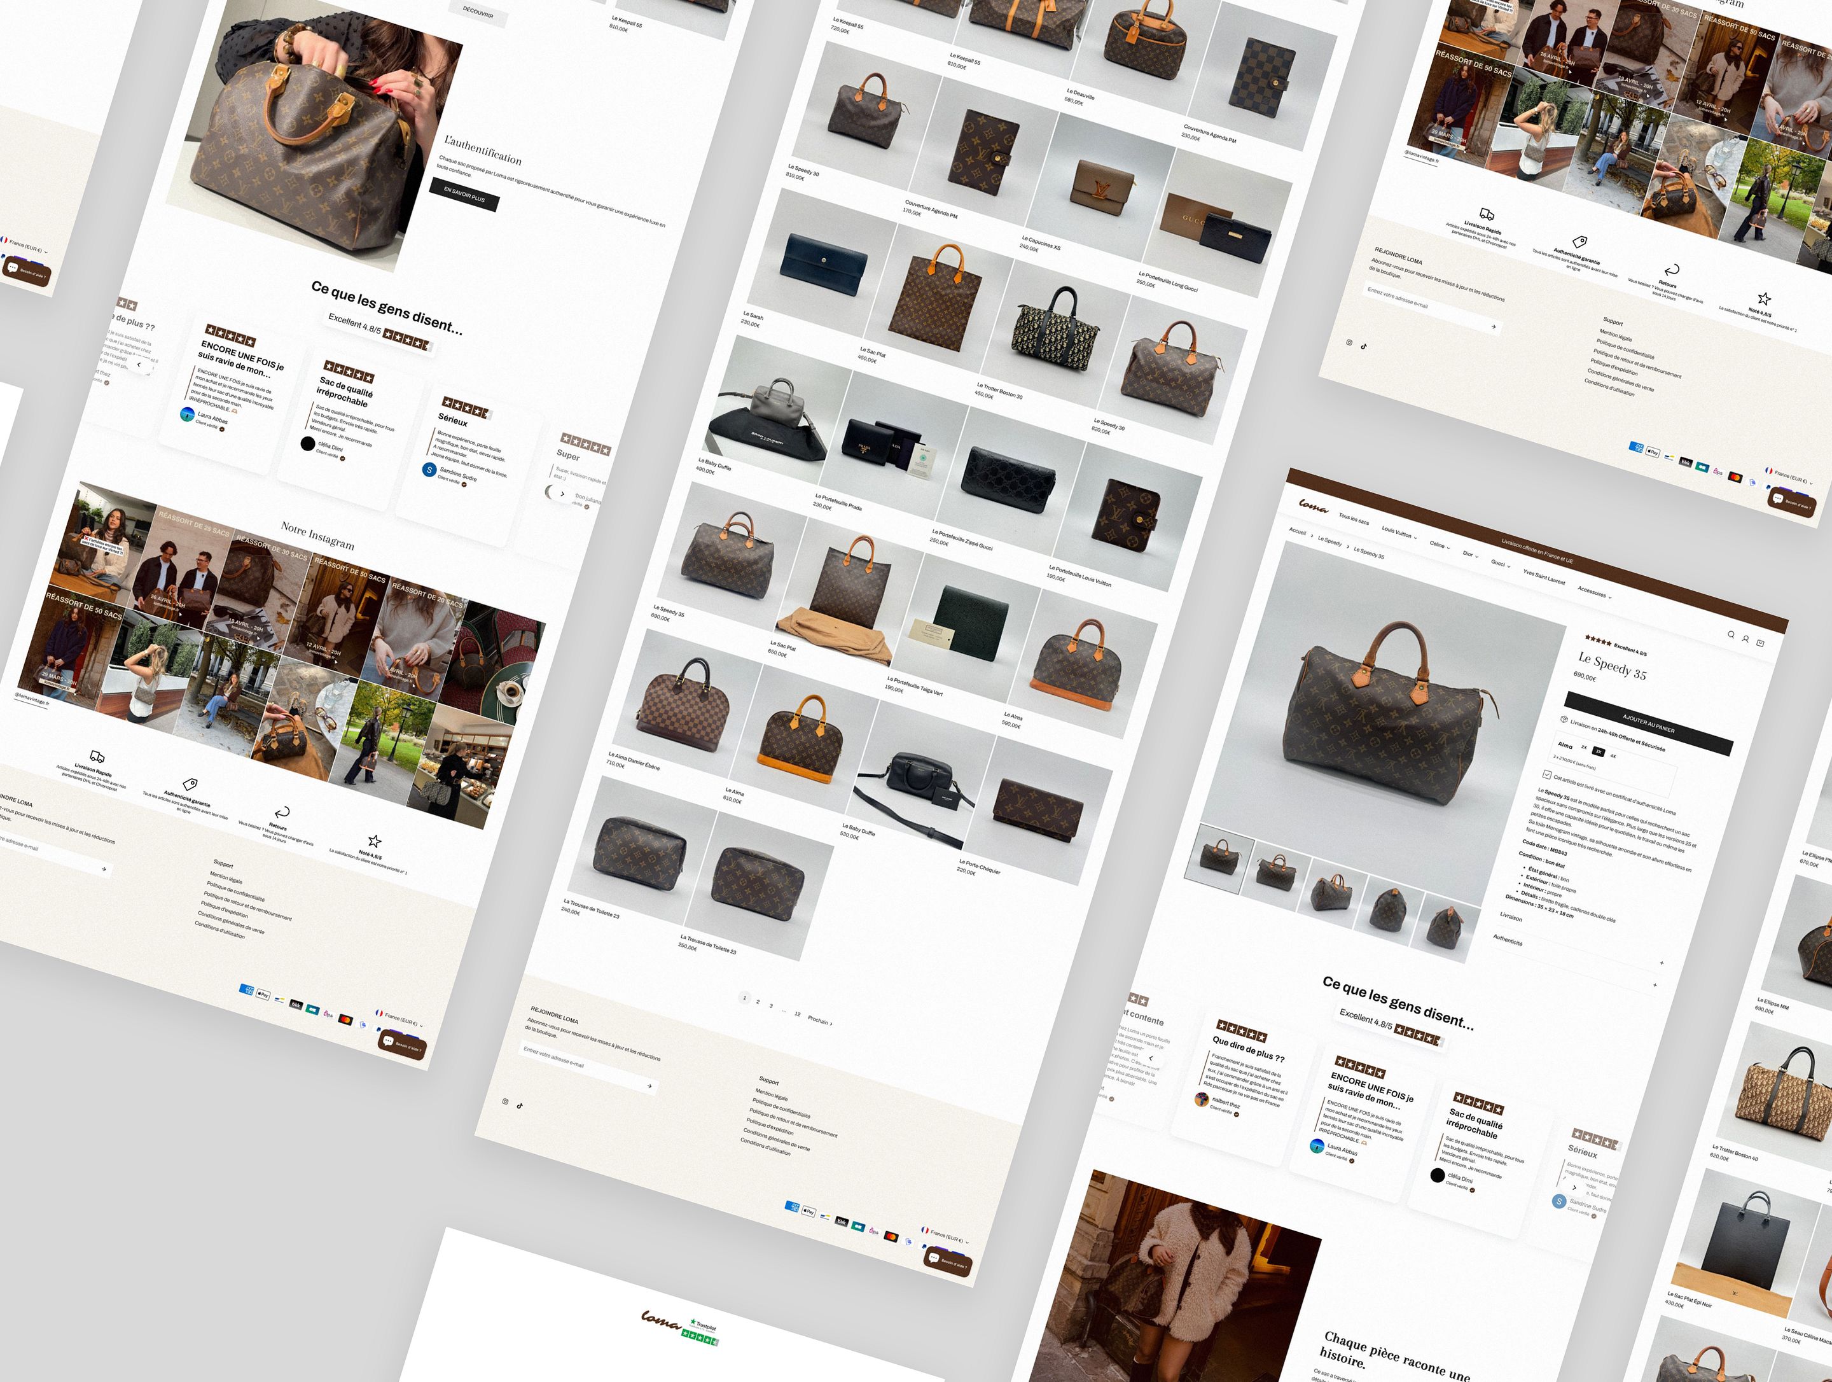Click the EN SAVOIR PLUS button under L'authentification
The width and height of the screenshot is (1832, 1382).
click(464, 194)
